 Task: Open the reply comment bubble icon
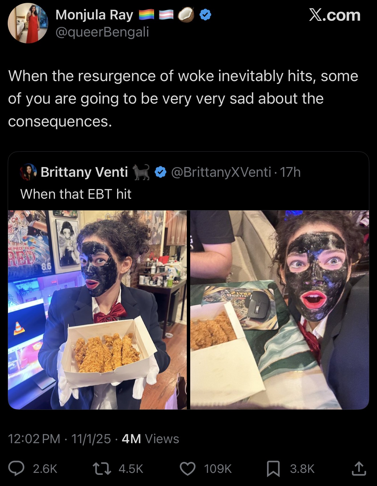tap(17, 469)
